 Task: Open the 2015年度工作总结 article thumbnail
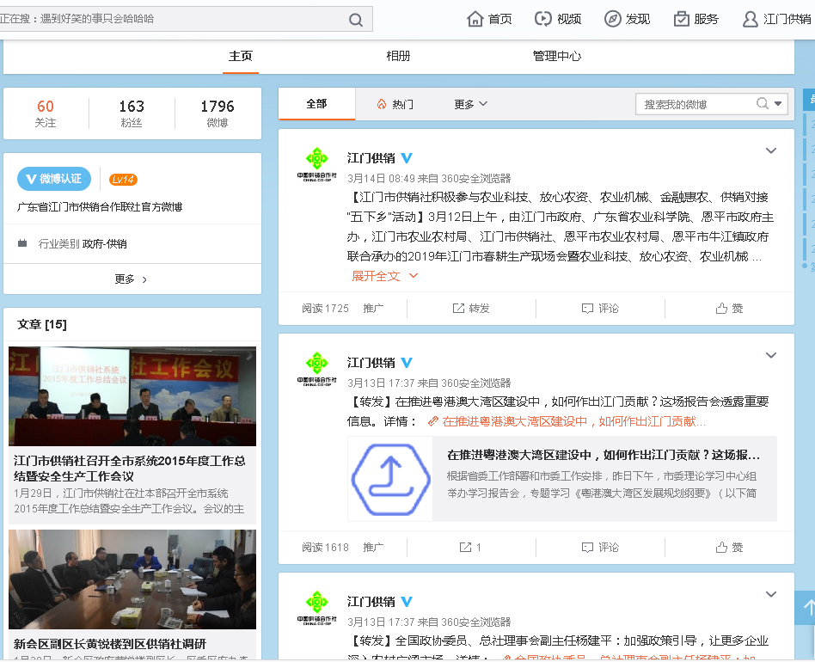(132, 396)
